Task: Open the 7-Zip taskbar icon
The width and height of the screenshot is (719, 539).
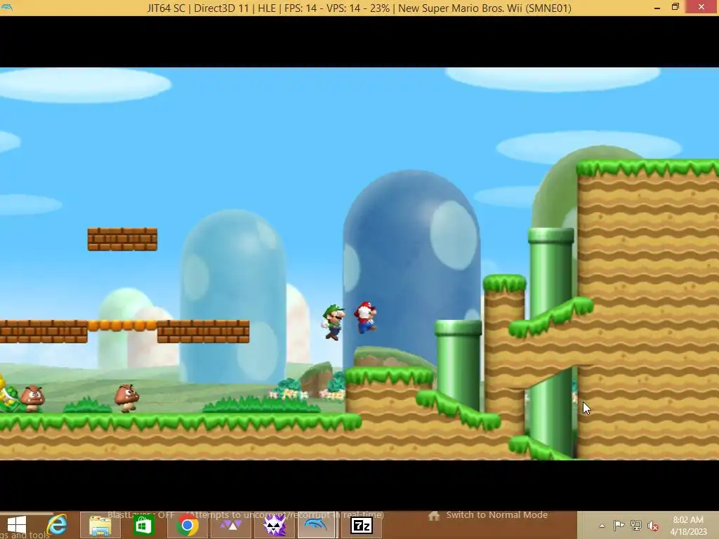Action: coord(362,525)
